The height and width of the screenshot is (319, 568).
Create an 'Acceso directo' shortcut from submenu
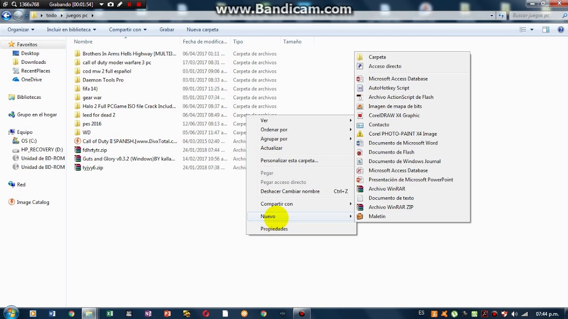(412, 66)
